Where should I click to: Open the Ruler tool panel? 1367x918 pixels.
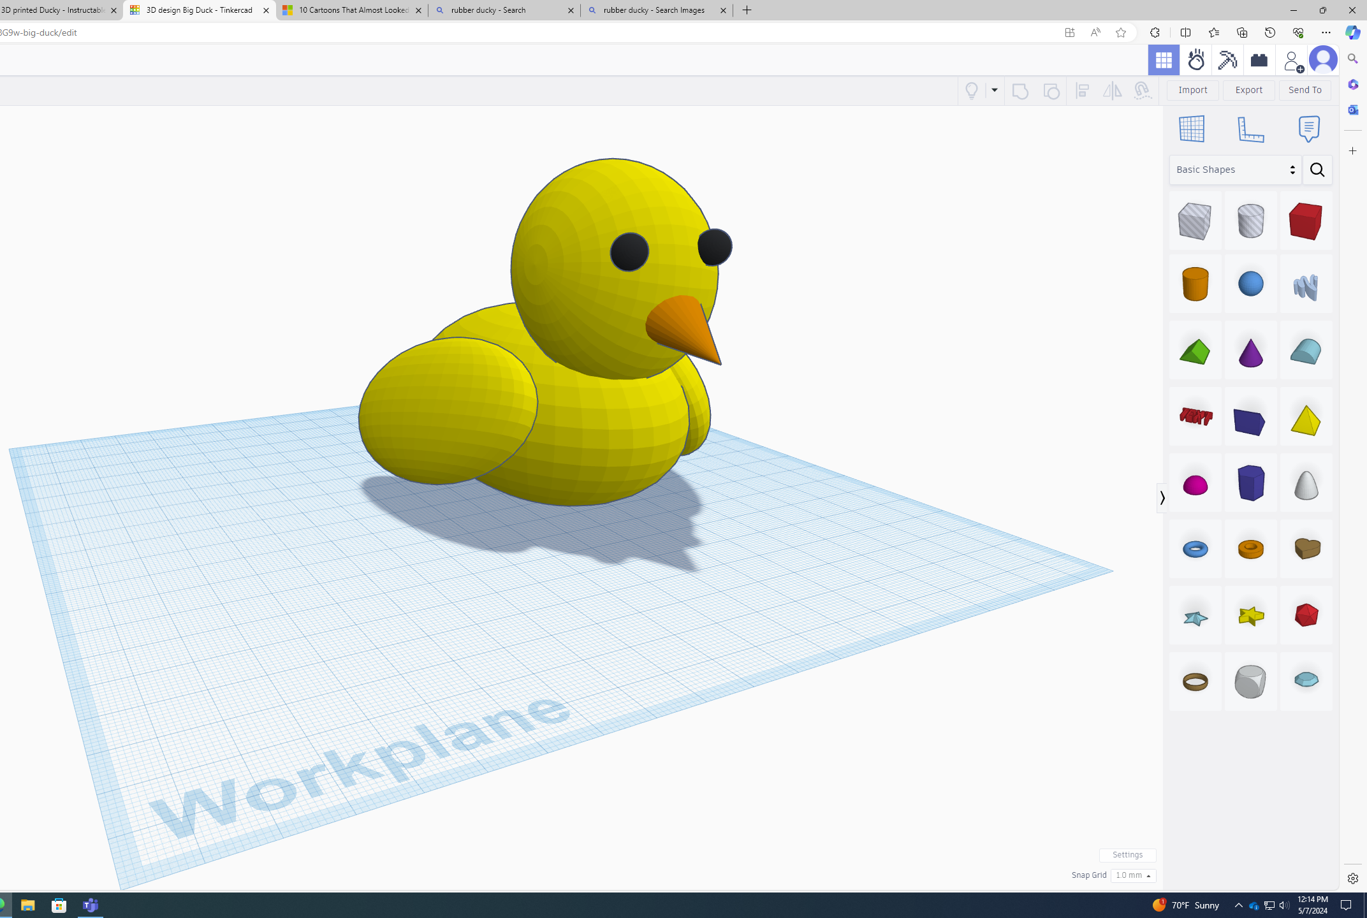coord(1250,128)
